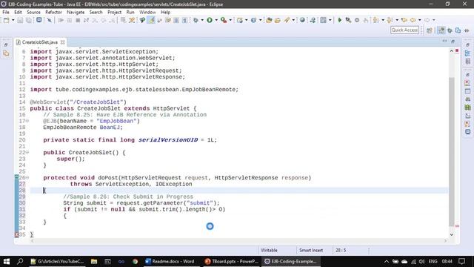Click the editor vertical scrollbar thumb
Screen dimensions: 474x267
tap(451, 151)
